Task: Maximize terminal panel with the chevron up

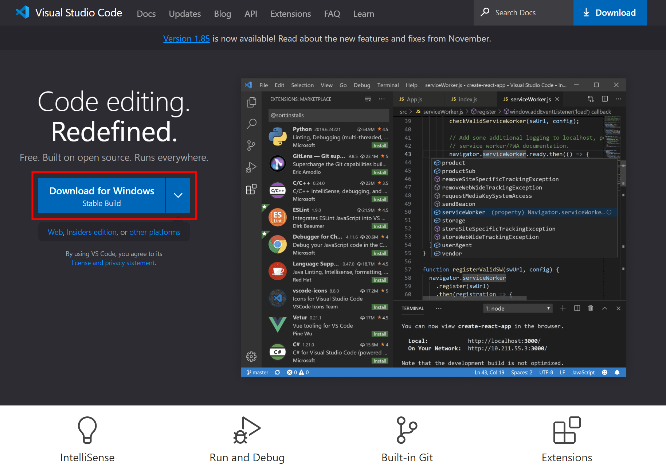Action: tap(605, 308)
